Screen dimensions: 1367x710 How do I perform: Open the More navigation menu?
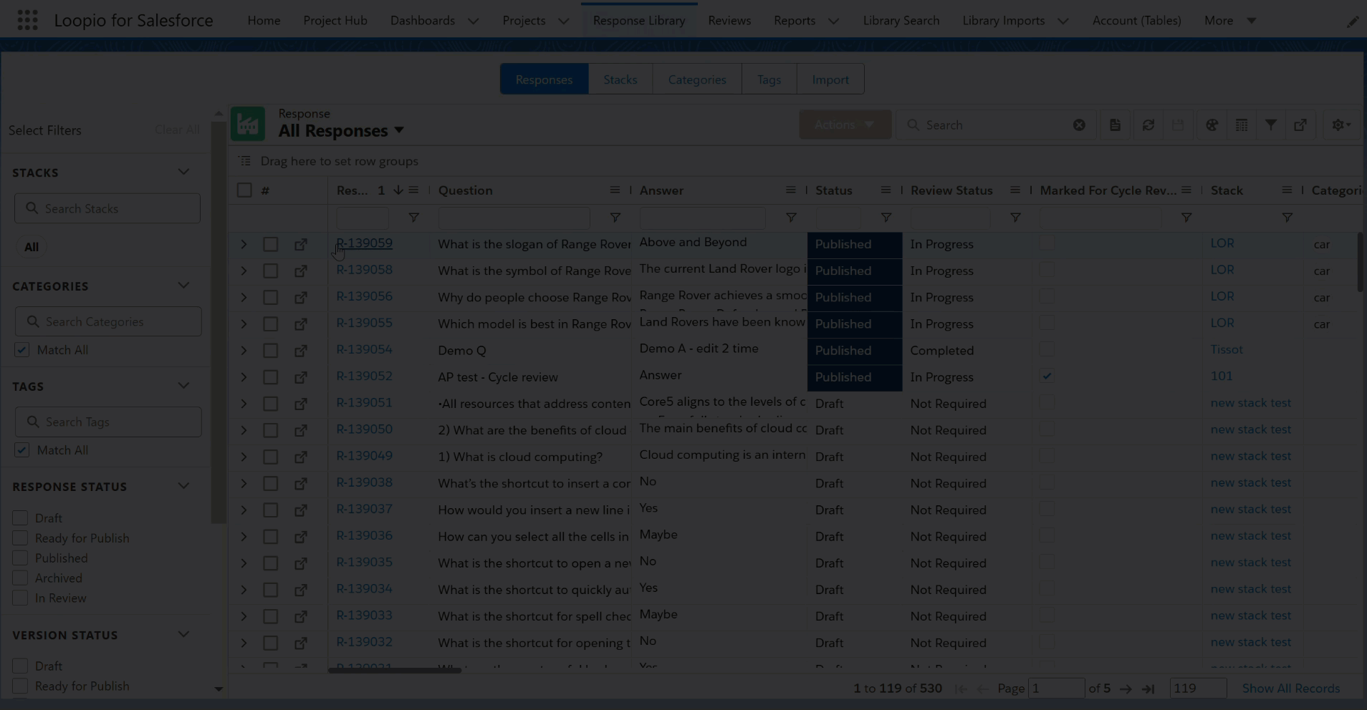[1230, 20]
